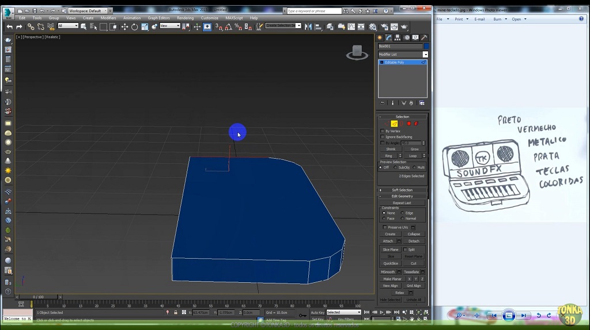Enable the By Vertex checkbox
Screen dimensions: 590x330
tap(383, 131)
